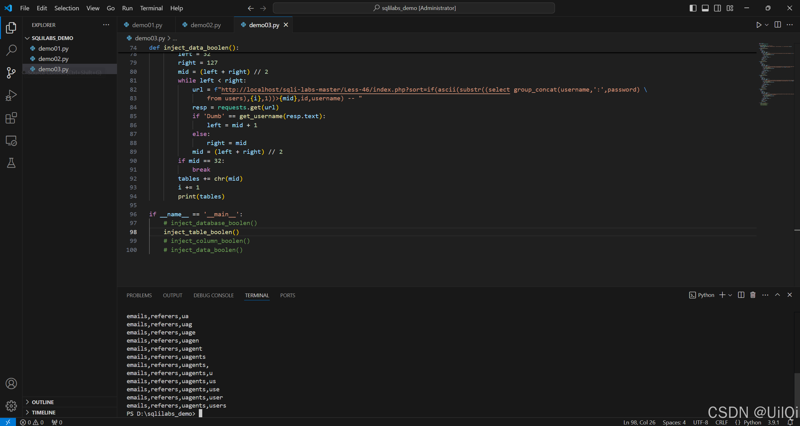This screenshot has width=800, height=426.
Task: Open Remote Explorer in activity bar
Action: tap(11, 141)
